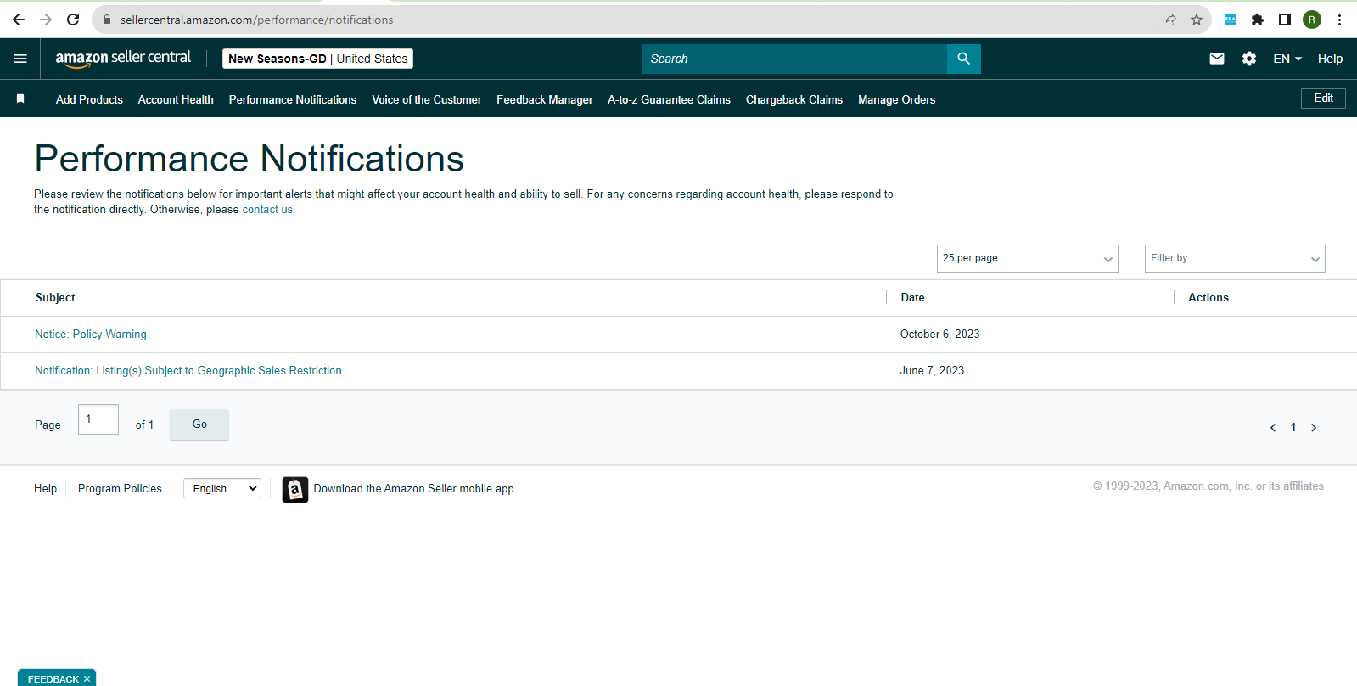Click the Edit button on favorites bar
This screenshot has width=1357, height=686.
click(x=1323, y=98)
